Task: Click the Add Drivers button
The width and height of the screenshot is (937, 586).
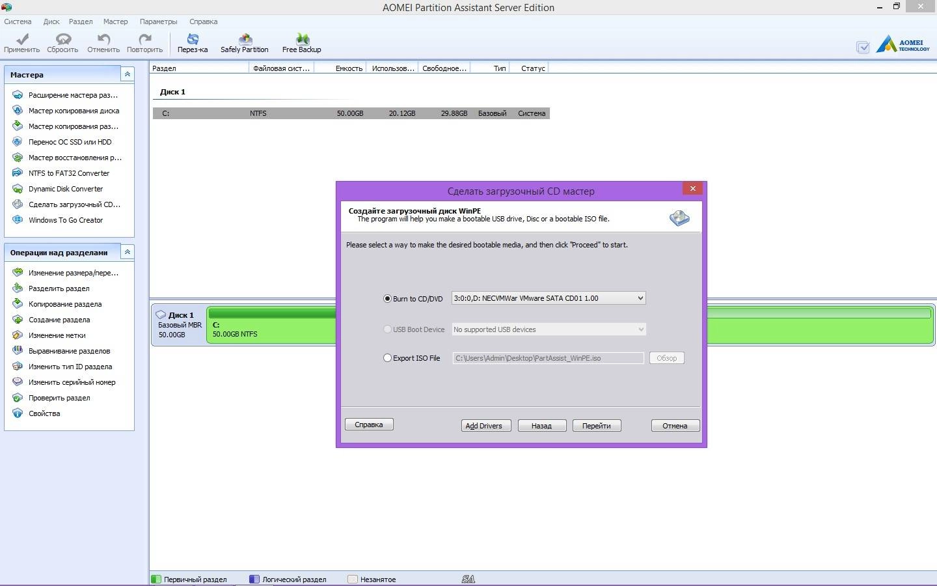Action: click(x=486, y=426)
